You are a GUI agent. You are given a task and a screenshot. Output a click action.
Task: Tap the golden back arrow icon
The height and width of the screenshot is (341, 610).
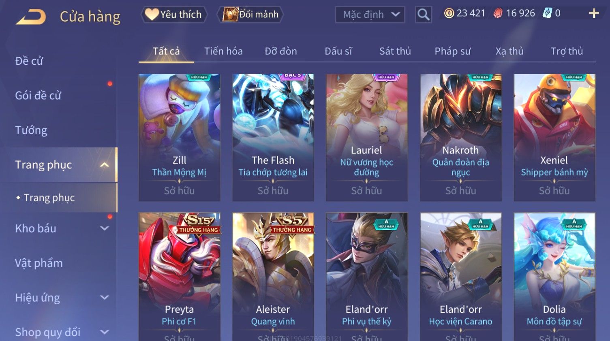click(x=31, y=17)
